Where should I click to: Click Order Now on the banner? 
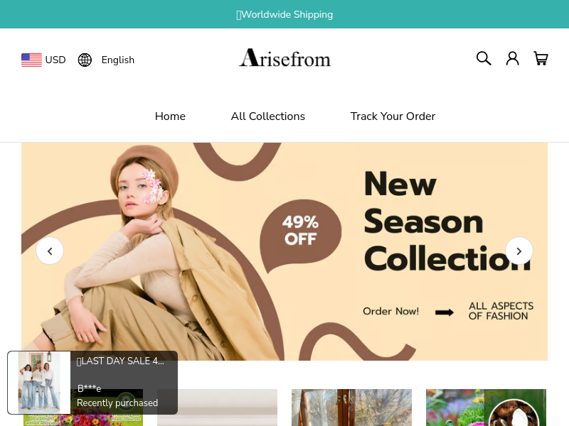click(x=390, y=311)
